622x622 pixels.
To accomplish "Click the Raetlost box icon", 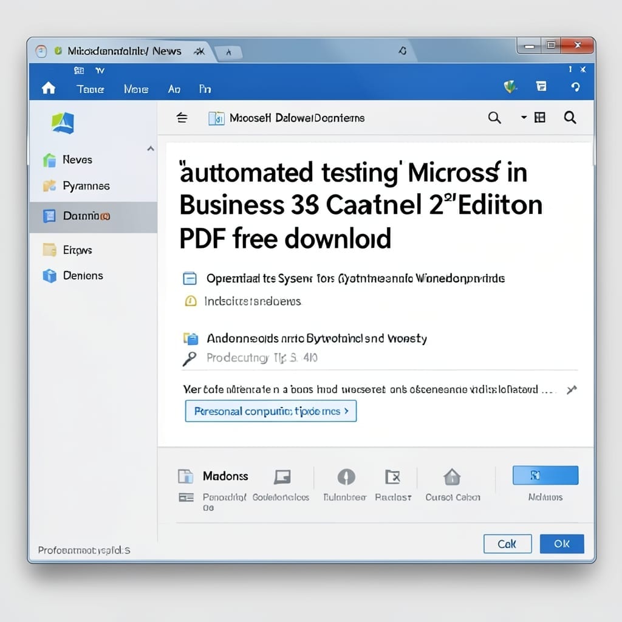I will click(393, 477).
